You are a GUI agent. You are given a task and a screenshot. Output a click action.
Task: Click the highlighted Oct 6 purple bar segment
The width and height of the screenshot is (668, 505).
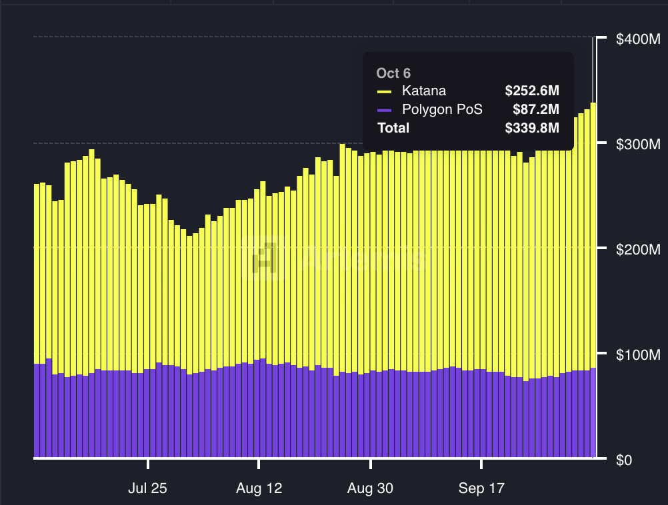click(593, 412)
